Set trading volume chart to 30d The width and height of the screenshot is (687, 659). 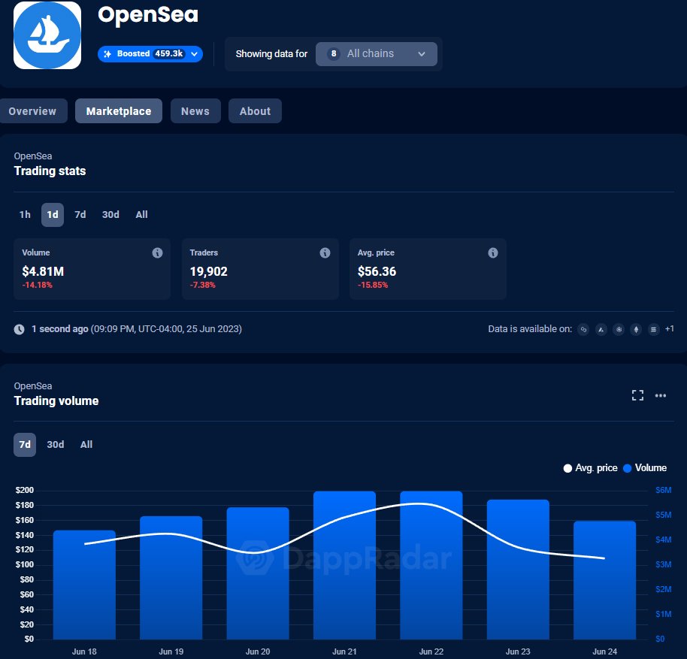coord(56,444)
